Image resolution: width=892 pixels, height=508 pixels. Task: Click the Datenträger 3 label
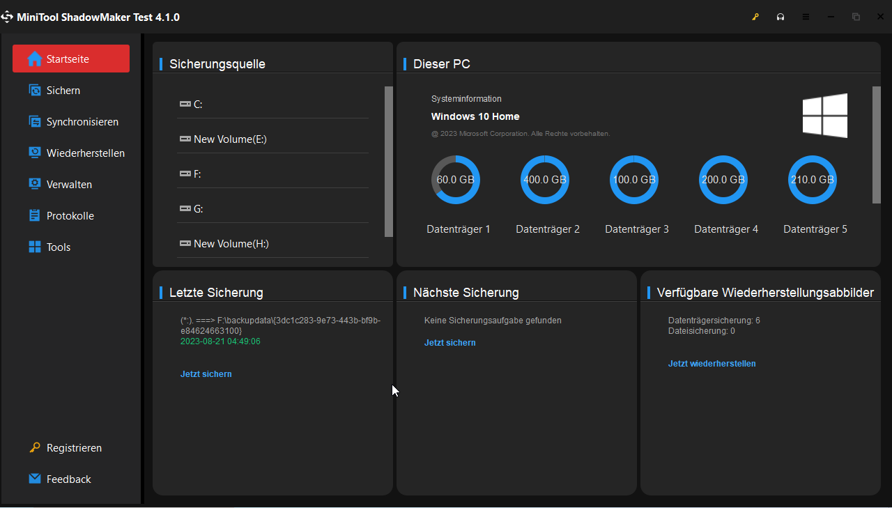637,229
